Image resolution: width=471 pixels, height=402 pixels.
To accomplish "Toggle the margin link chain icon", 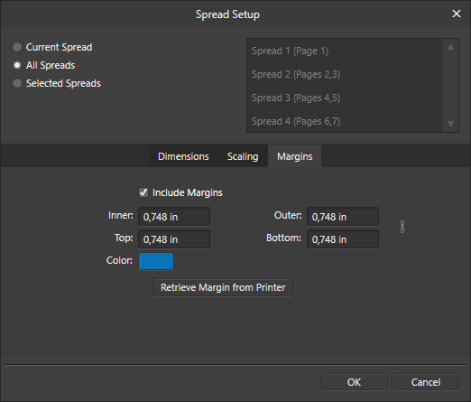I will [402, 227].
